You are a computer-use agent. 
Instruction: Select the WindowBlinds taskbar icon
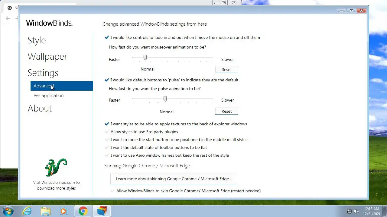(x=102, y=211)
